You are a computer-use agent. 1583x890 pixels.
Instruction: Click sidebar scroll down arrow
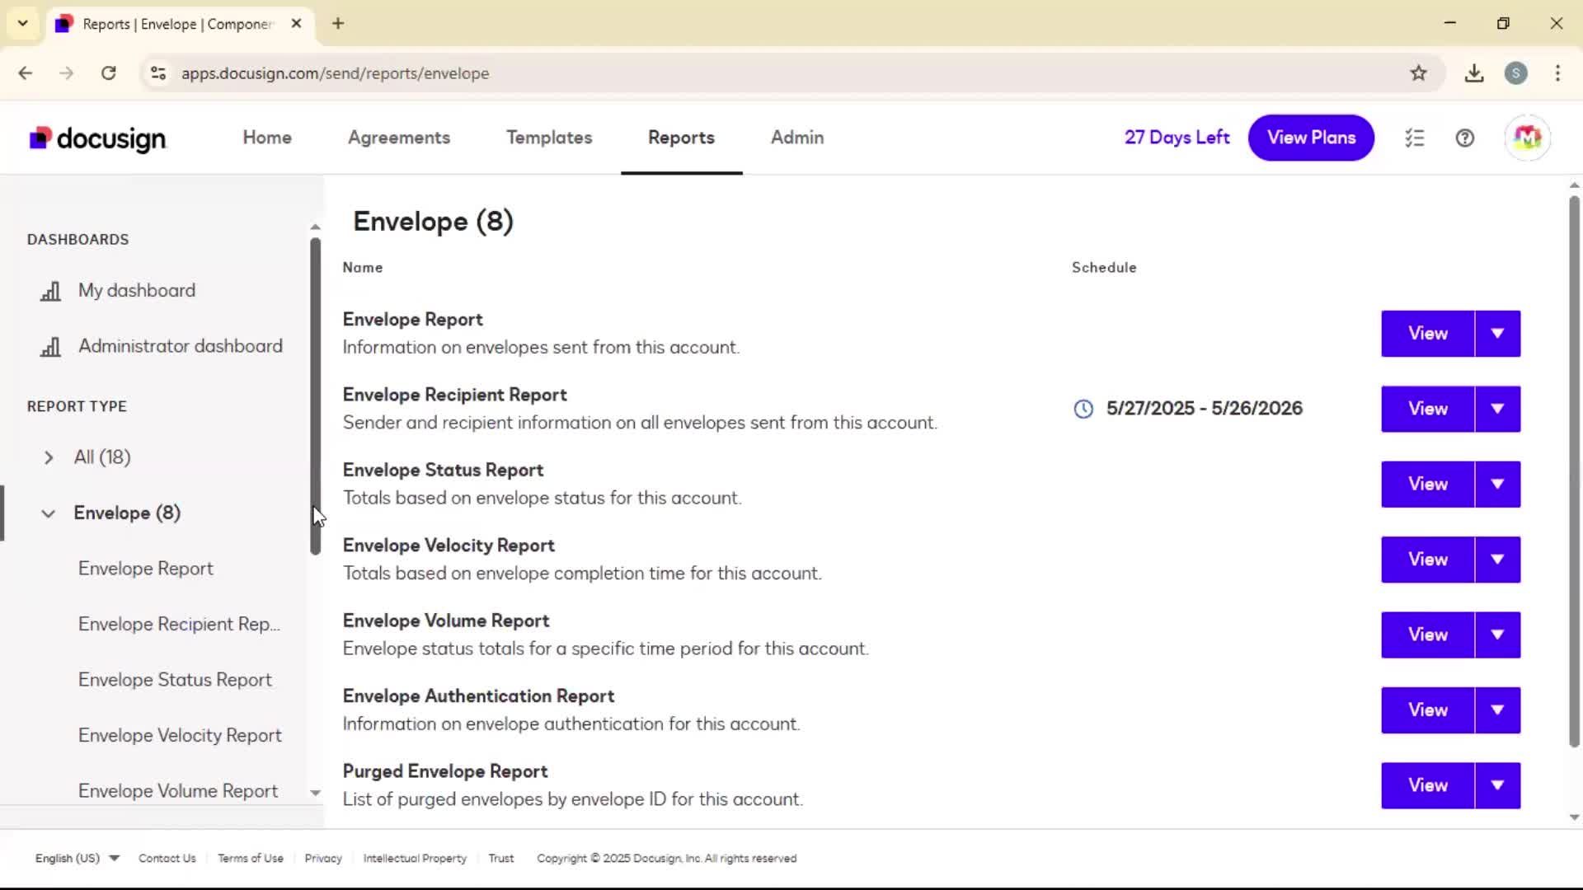point(315,793)
